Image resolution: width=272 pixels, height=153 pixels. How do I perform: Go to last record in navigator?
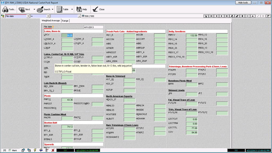pyautogui.click(x=227, y=16)
